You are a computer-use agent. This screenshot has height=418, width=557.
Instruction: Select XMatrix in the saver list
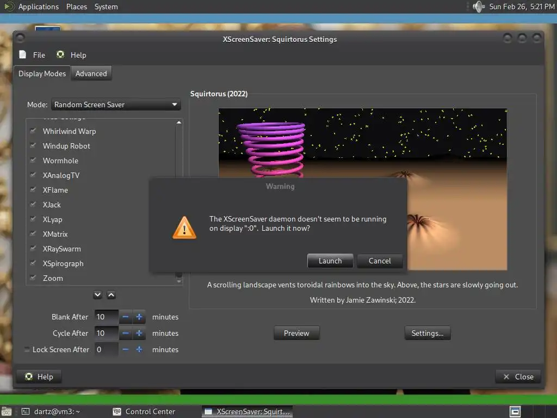point(55,234)
